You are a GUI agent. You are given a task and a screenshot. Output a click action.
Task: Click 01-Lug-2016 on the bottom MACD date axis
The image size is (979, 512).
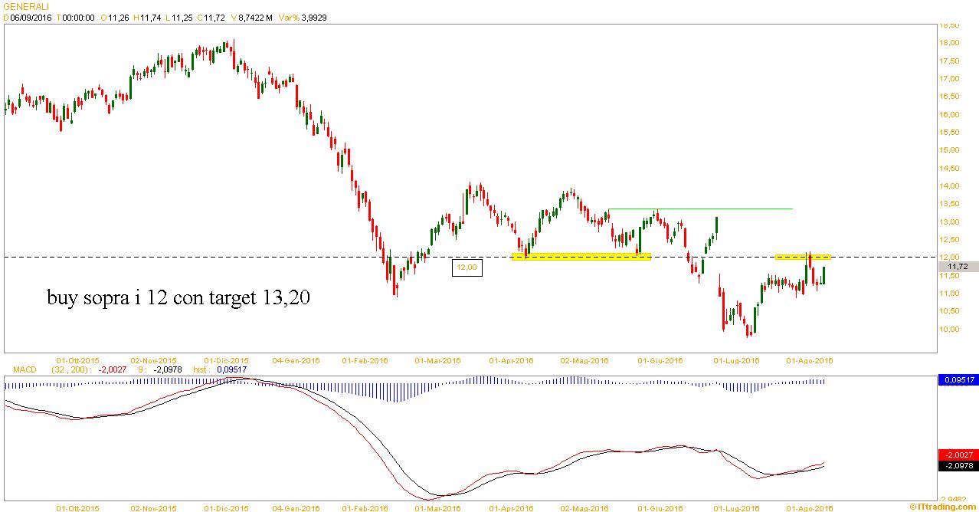tap(736, 507)
